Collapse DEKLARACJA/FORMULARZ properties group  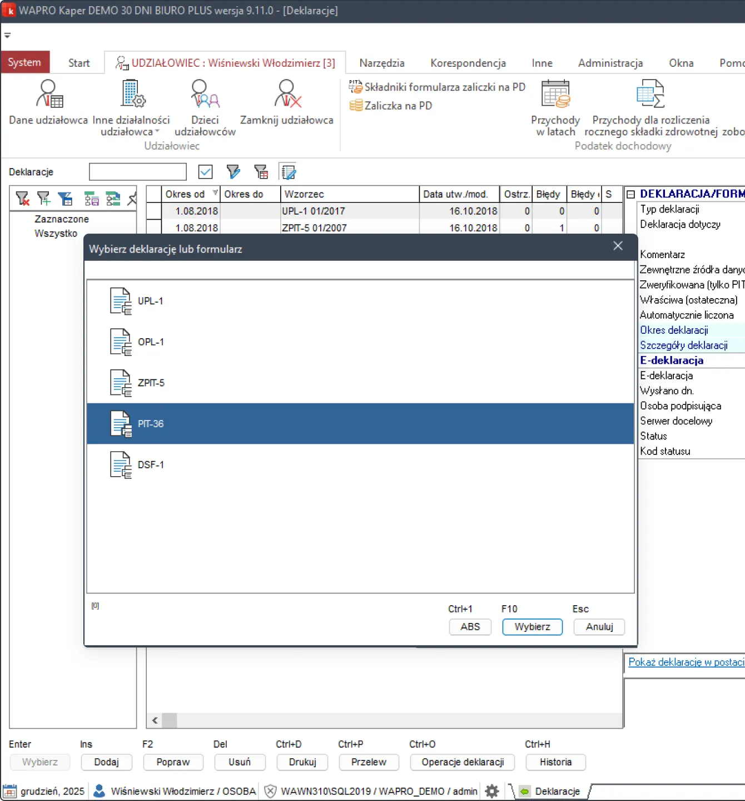[x=631, y=194]
